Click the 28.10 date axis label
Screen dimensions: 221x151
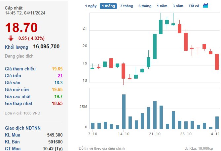[186, 134]
